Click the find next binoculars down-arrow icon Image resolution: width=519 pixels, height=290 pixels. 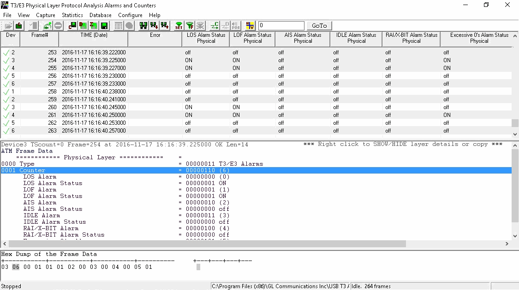tap(154, 26)
